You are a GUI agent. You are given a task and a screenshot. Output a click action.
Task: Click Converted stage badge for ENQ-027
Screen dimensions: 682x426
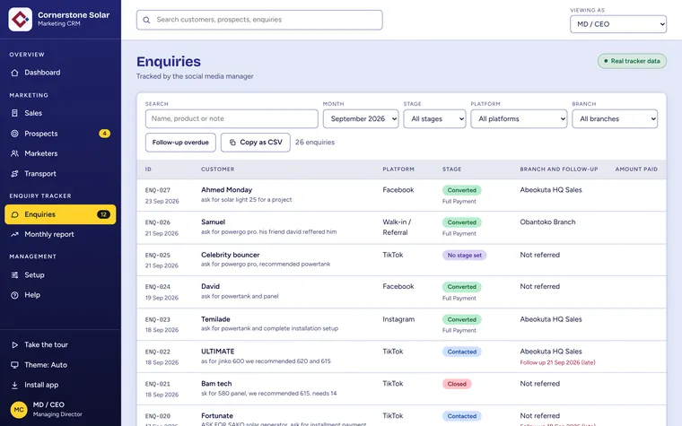pos(462,190)
